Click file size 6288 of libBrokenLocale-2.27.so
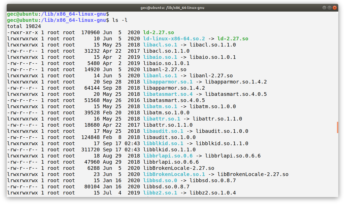Image resolution: width=346 pixels, height=204 pixels. click(94, 168)
